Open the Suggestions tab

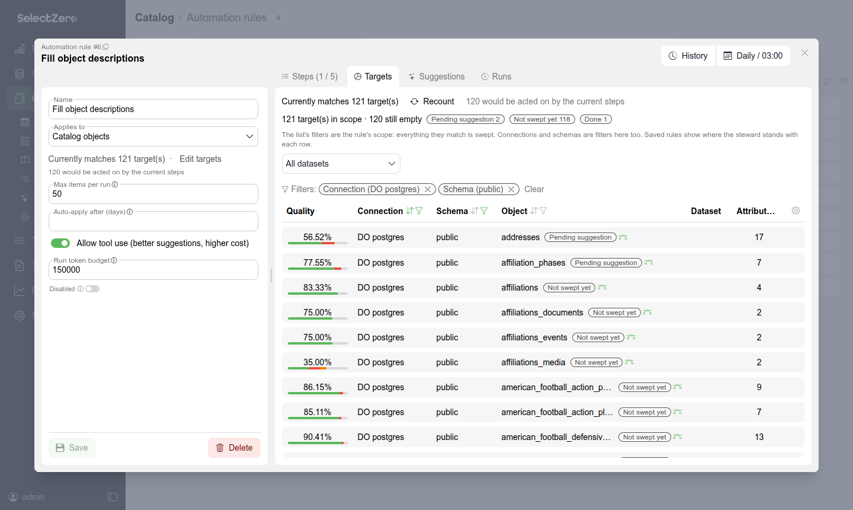437,76
